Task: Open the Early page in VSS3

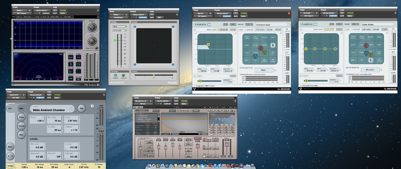Action: (22, 117)
